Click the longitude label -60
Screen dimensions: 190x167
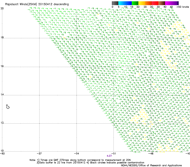click(2, 154)
